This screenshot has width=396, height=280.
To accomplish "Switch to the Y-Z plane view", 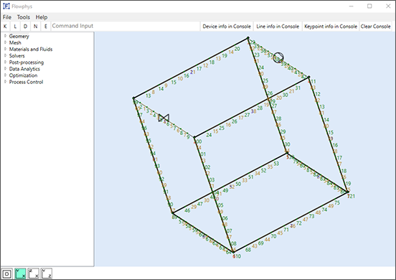I will tap(47, 274).
